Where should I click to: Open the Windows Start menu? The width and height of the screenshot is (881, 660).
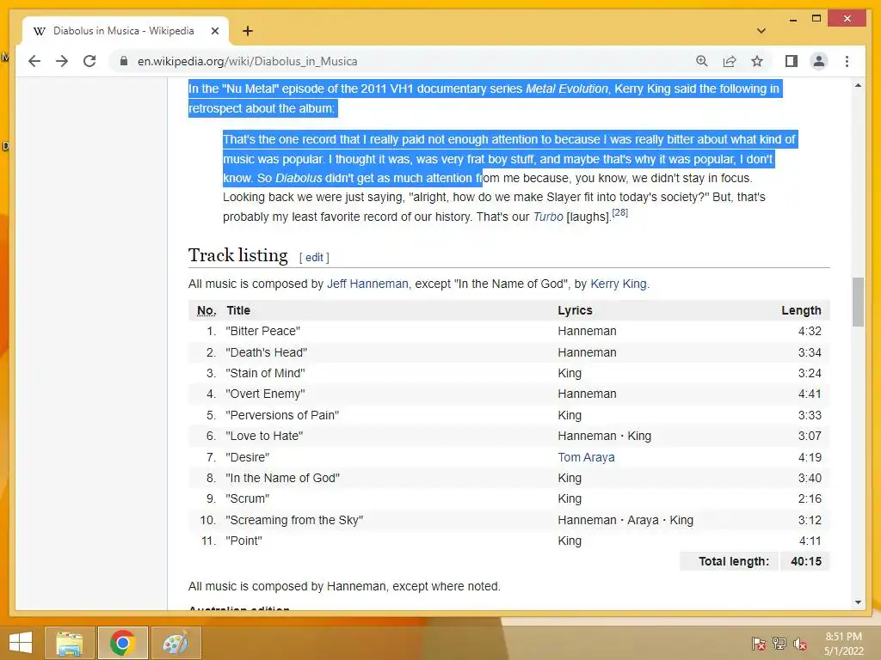pyautogui.click(x=21, y=642)
